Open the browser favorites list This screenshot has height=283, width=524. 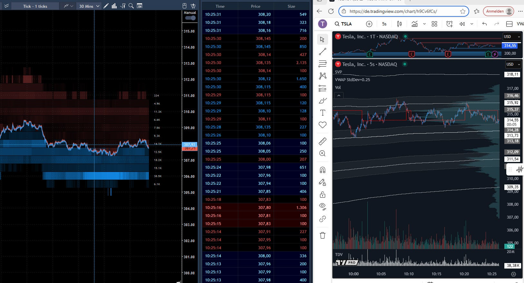coord(477,11)
